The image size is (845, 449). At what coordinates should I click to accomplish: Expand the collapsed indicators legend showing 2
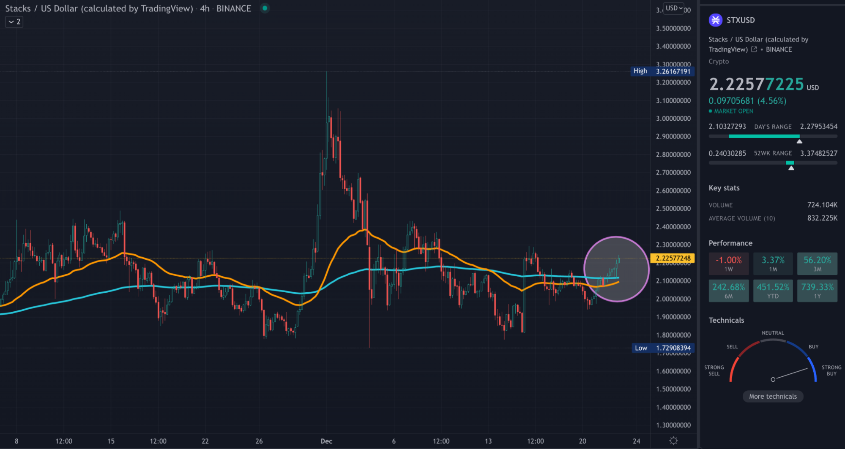(x=14, y=22)
